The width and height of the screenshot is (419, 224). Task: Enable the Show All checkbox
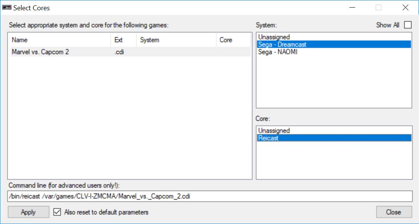[408, 25]
